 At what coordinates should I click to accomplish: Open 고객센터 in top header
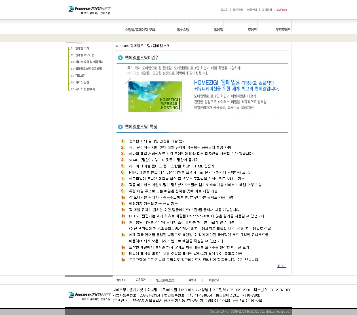[x=267, y=10]
